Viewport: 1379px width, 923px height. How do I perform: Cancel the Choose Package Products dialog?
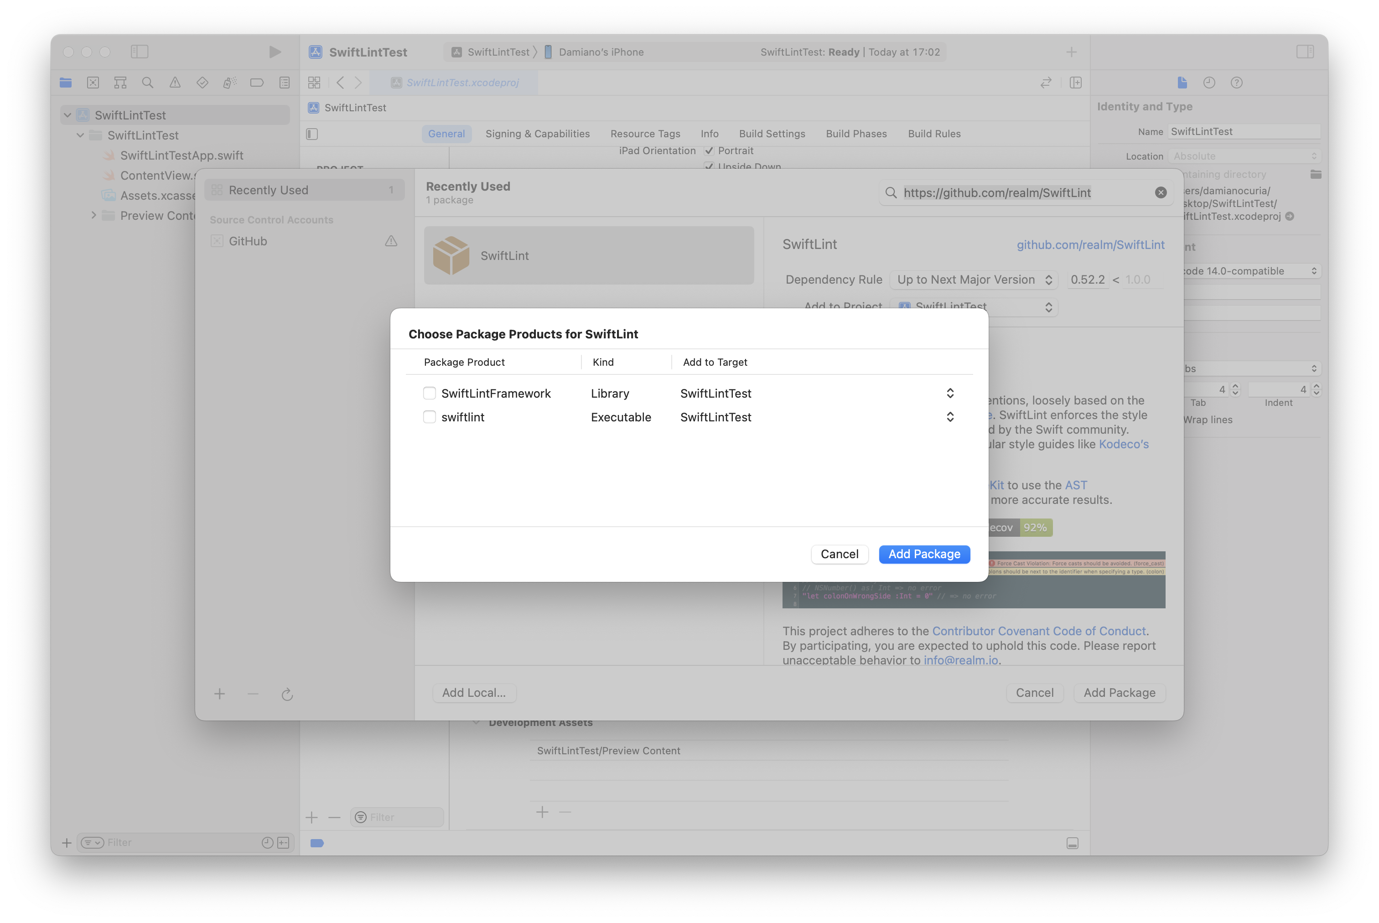839,554
